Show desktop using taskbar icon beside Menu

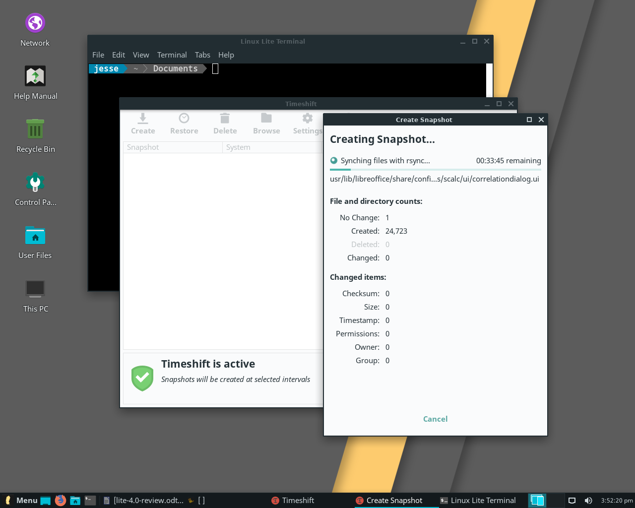click(x=46, y=501)
